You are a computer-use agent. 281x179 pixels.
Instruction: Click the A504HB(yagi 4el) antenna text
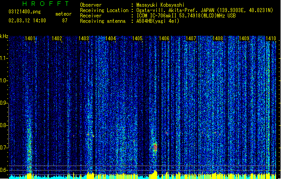158,21
